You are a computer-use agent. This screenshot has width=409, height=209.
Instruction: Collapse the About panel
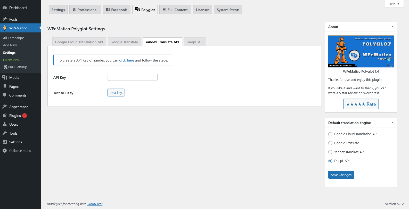click(392, 27)
